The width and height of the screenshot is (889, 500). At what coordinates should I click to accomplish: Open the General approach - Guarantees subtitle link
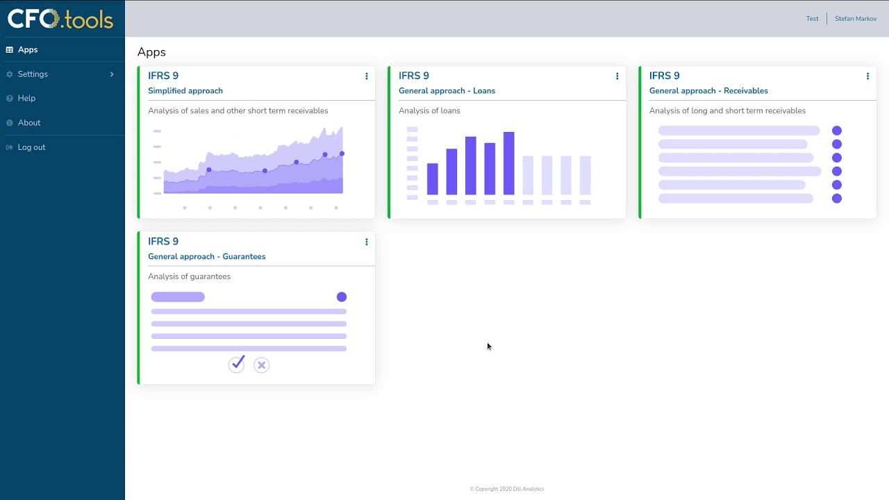pos(206,257)
